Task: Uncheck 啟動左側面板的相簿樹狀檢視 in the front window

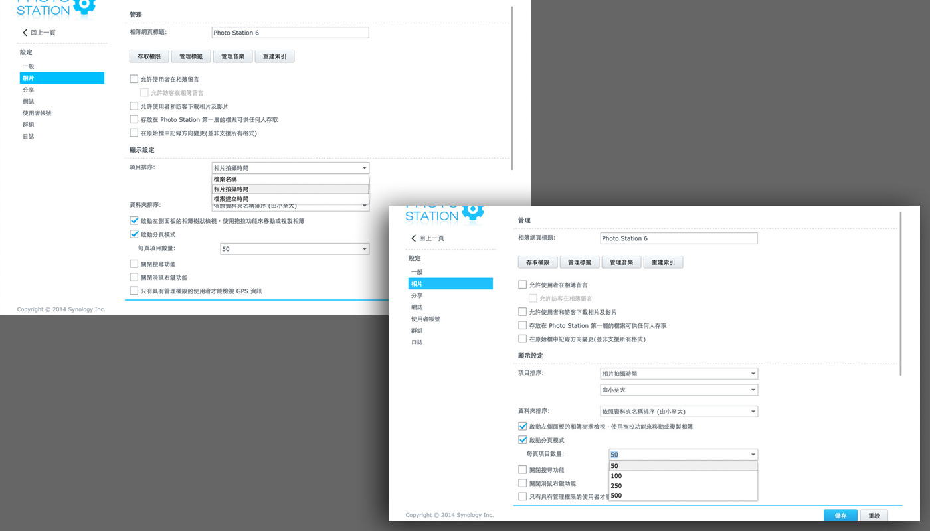Action: coord(522,426)
